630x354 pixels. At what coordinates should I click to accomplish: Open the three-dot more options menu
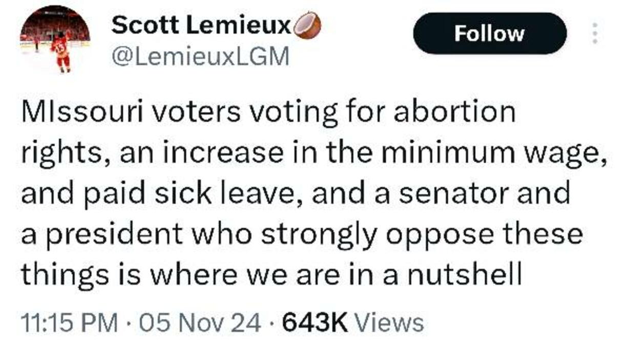(595, 33)
